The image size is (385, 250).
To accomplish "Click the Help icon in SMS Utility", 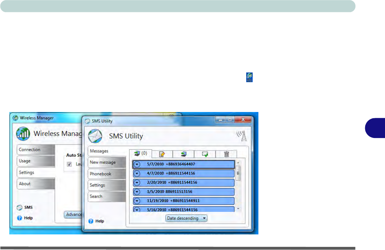I will point(91,221).
